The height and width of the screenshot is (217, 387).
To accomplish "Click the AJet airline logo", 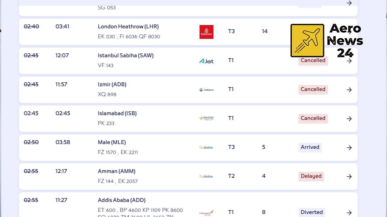I will tap(207, 61).
